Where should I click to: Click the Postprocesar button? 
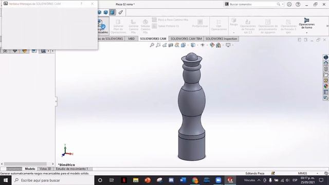pyautogui.click(x=200, y=24)
